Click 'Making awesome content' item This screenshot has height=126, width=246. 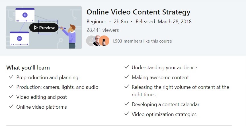pyautogui.click(x=160, y=77)
